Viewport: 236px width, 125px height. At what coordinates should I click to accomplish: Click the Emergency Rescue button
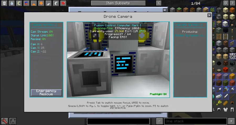coord(46,93)
